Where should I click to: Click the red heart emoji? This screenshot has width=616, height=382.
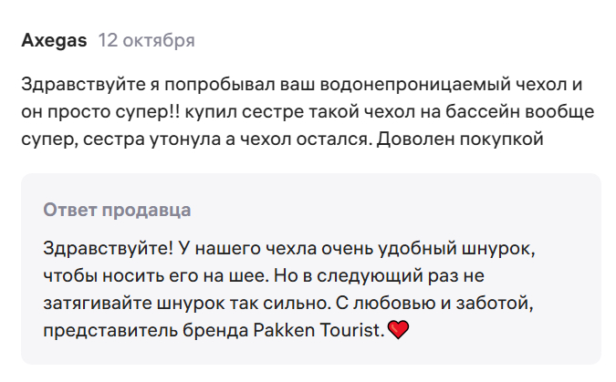398,330
